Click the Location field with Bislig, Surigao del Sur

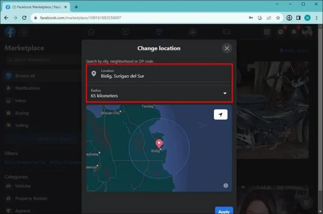[159, 74]
